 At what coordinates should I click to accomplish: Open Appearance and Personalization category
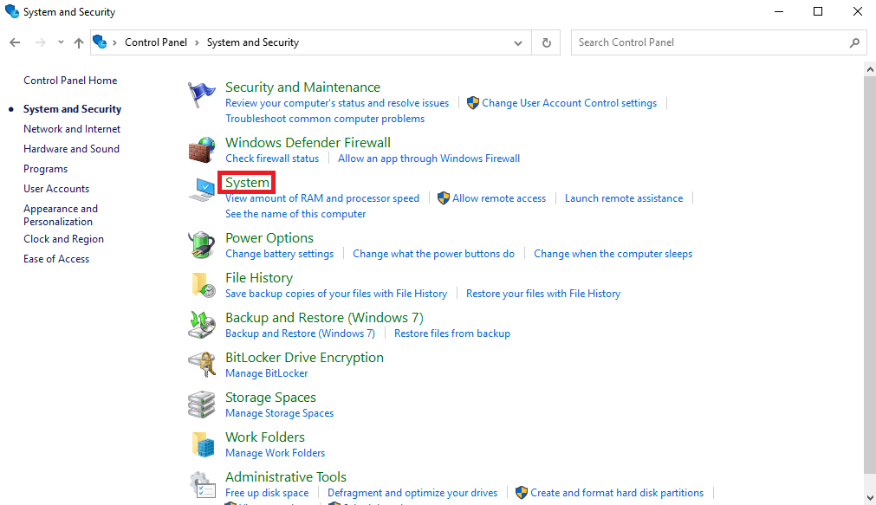61,215
